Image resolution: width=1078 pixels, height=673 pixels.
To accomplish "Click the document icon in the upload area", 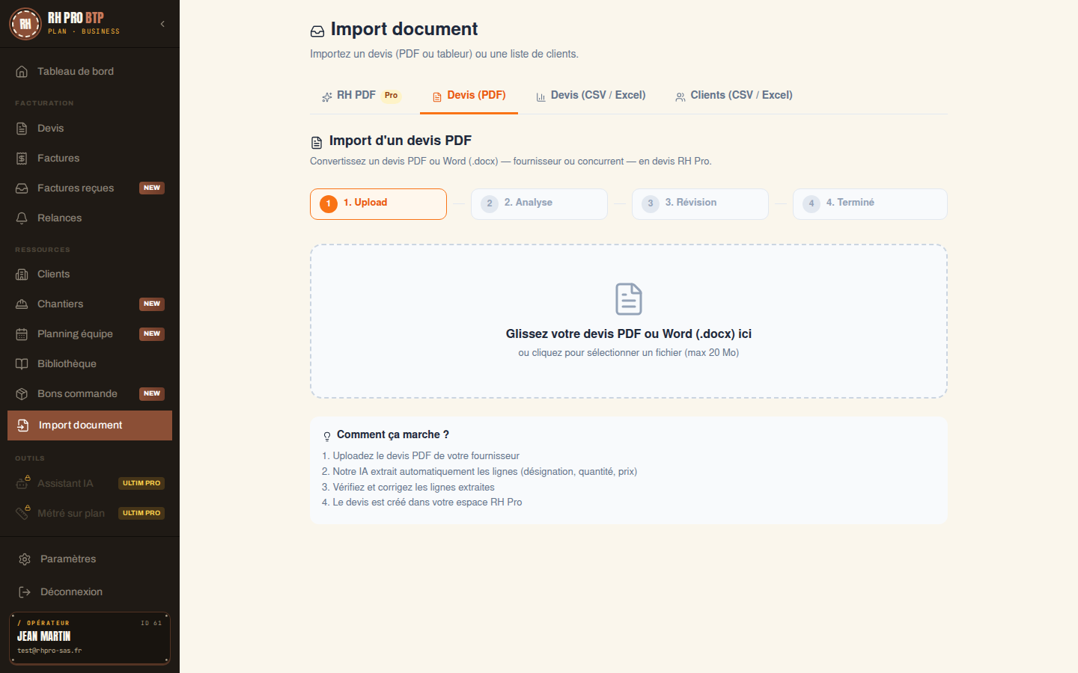I will coord(629,299).
